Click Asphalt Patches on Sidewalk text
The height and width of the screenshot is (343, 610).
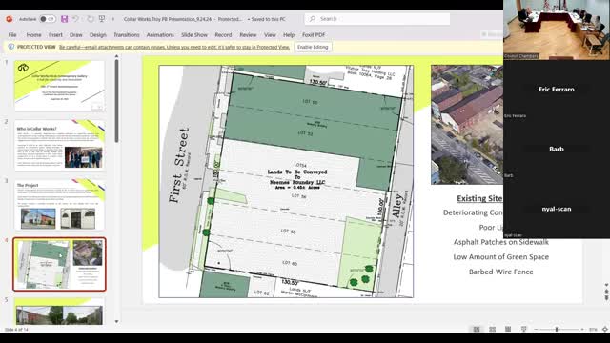tap(501, 242)
